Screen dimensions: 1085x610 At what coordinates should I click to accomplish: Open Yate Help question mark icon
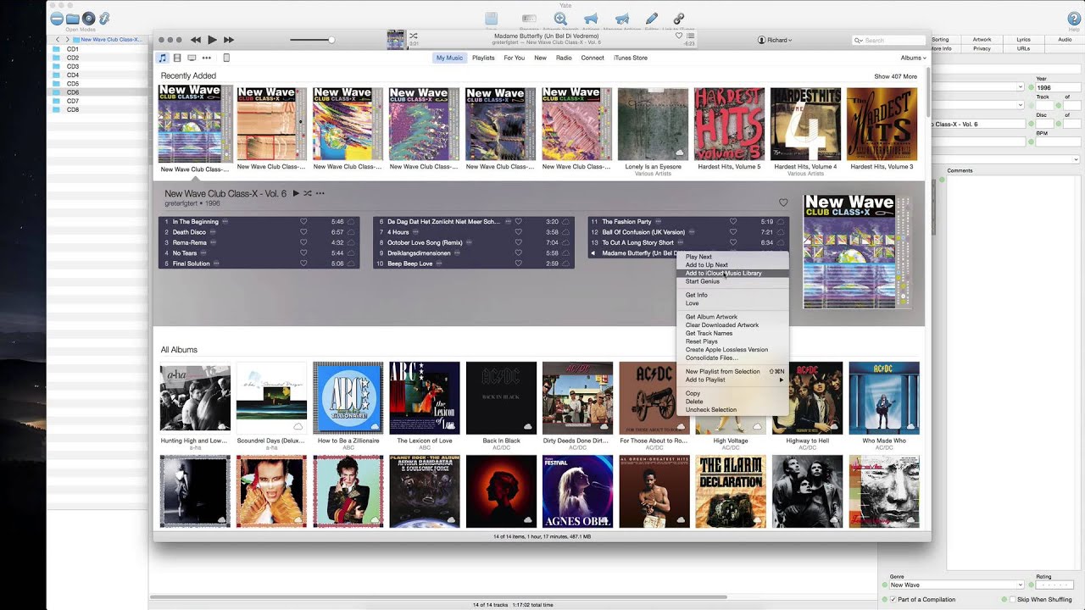[1074, 18]
